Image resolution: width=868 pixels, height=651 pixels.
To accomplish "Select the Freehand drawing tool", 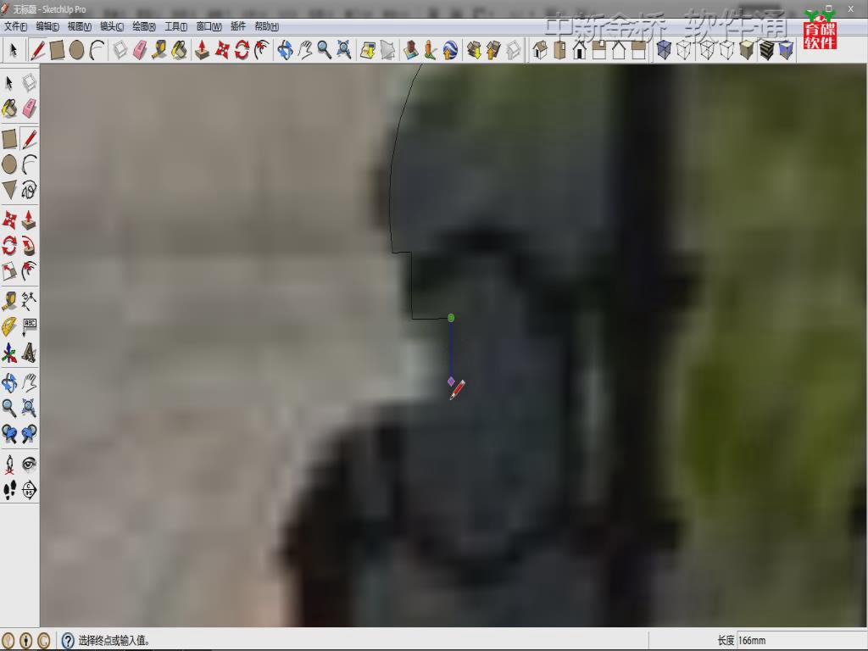I will tap(30, 190).
